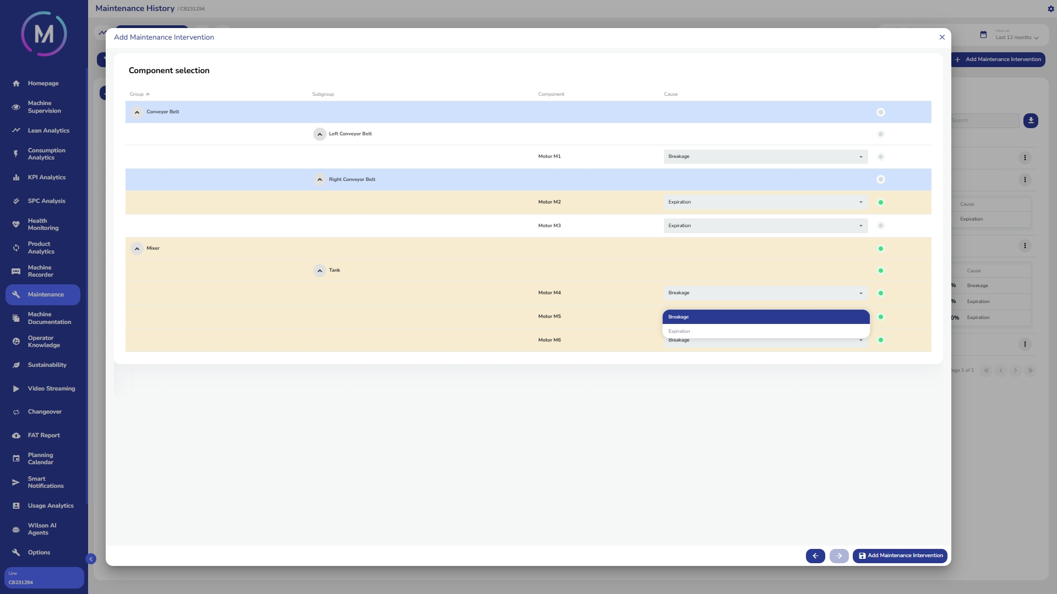Collapse the sidebar with chevron button
The height and width of the screenshot is (594, 1057).
tap(91, 559)
